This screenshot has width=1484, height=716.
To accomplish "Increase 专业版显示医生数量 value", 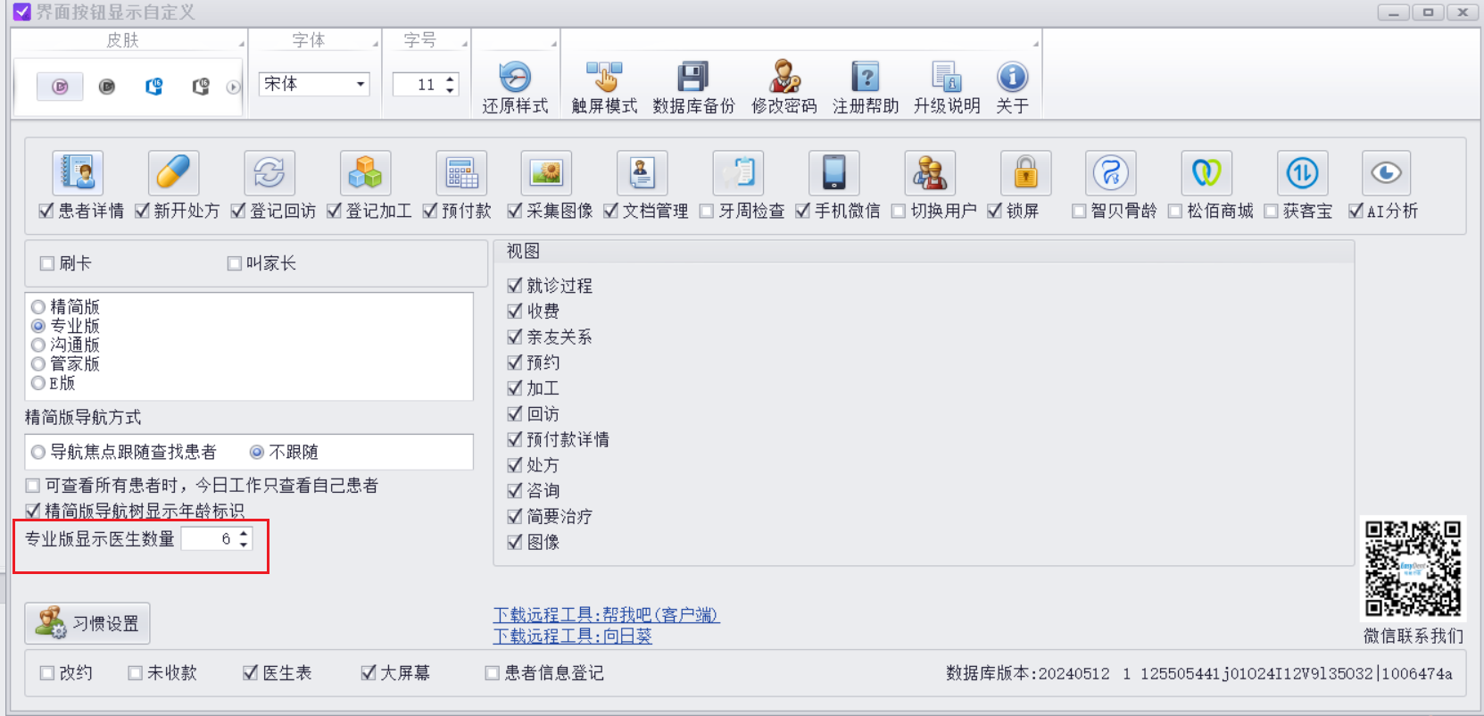I will click(x=244, y=533).
